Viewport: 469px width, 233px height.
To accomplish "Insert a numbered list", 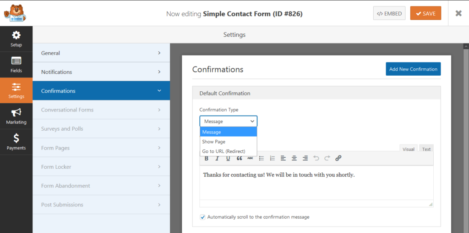I will point(272,158).
